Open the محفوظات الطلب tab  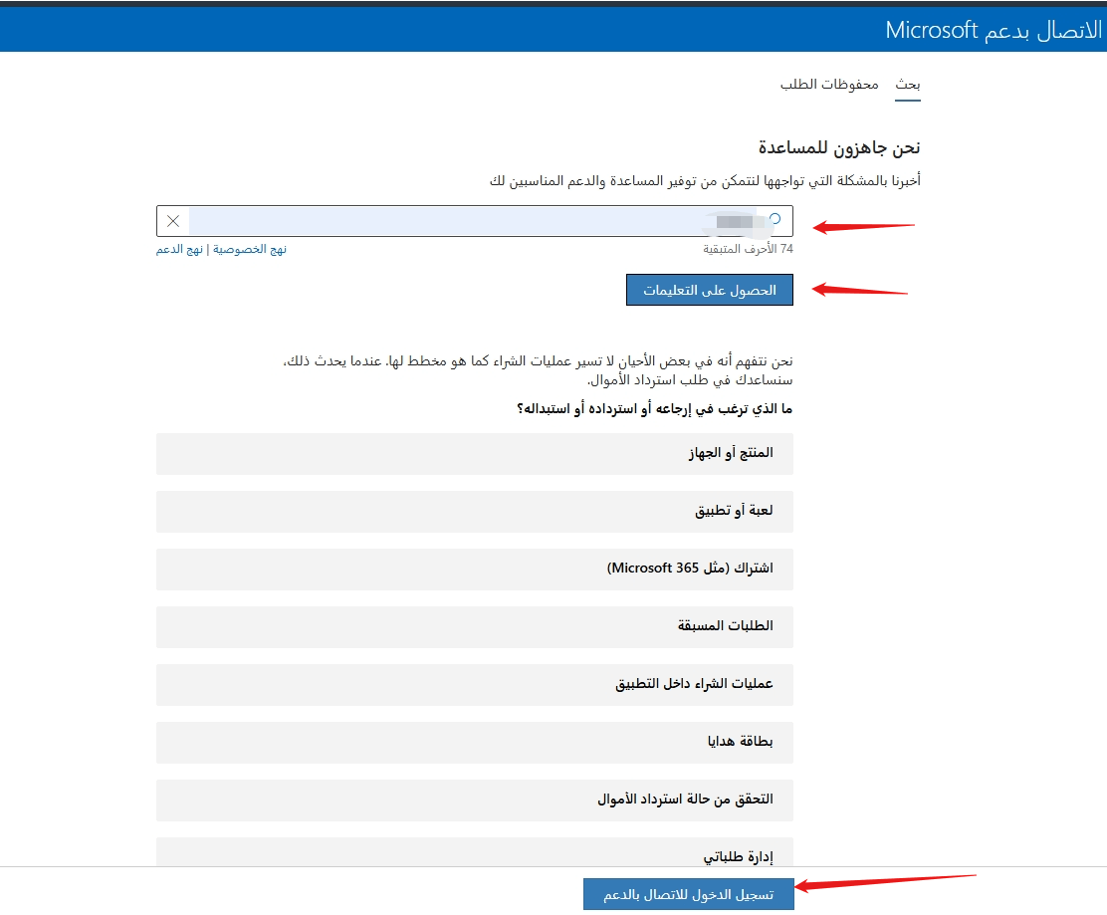click(x=829, y=85)
